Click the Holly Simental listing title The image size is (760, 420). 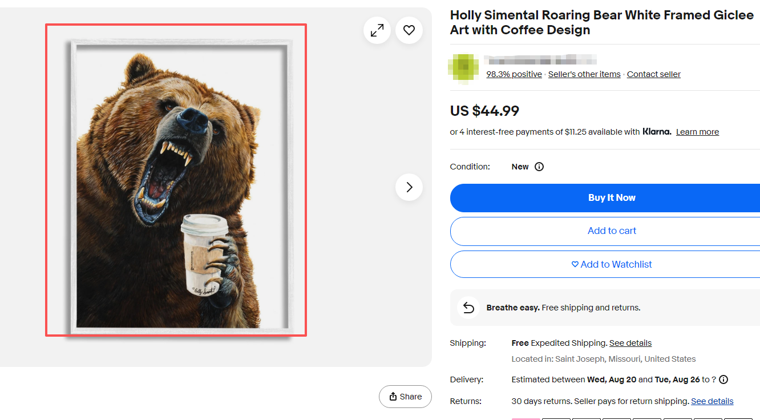(x=602, y=23)
